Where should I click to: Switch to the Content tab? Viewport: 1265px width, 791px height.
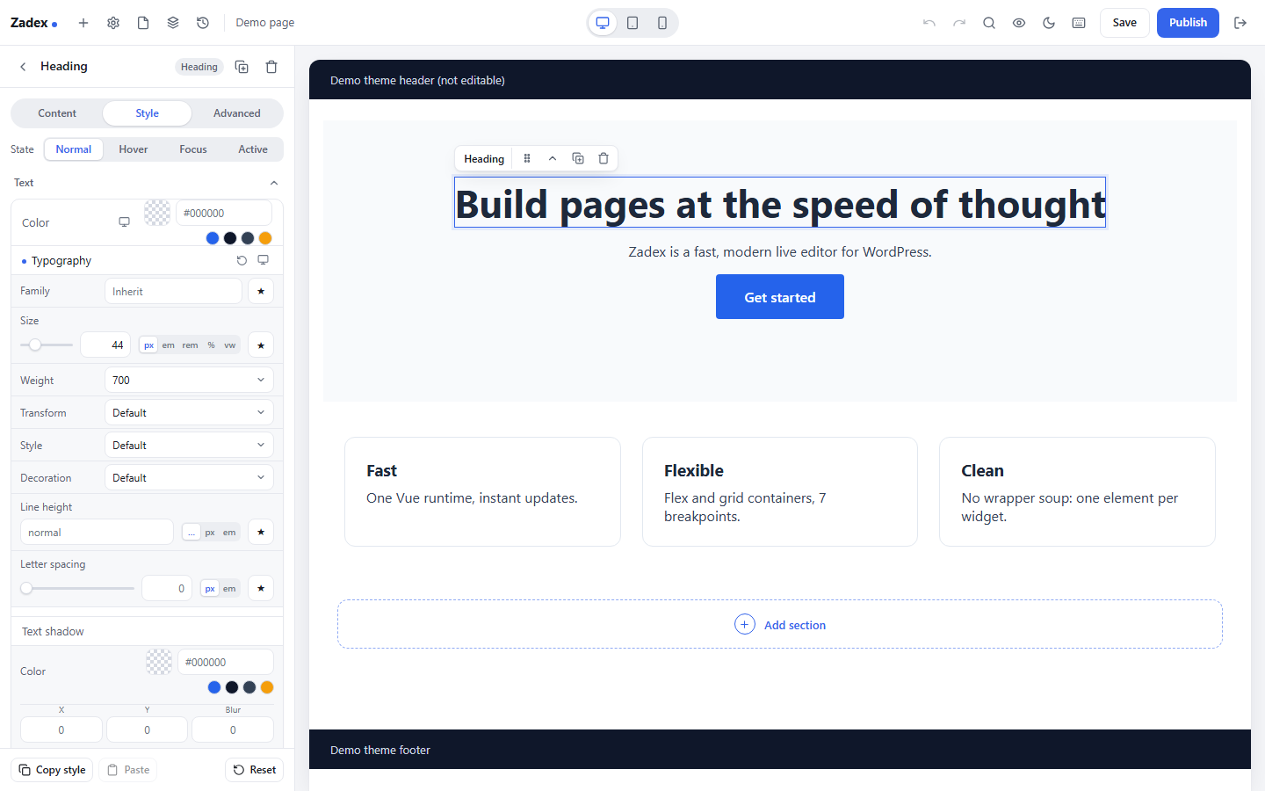[57, 113]
